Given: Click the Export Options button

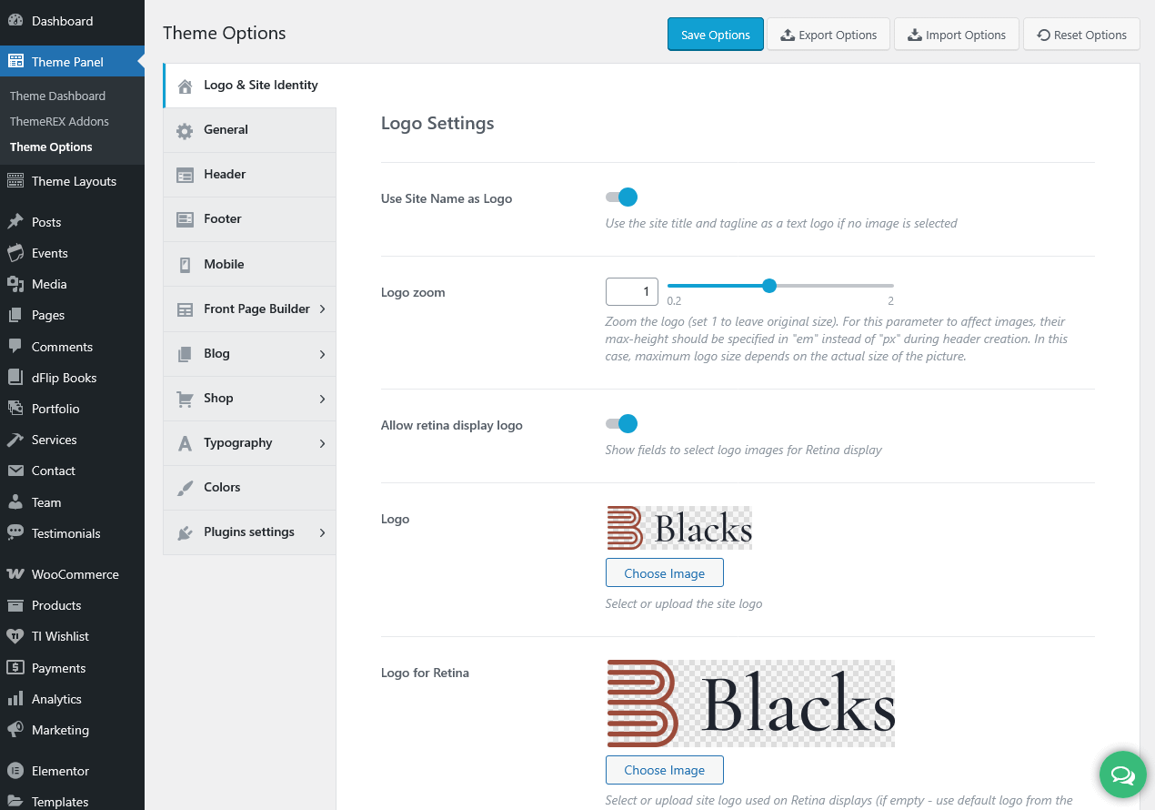Looking at the screenshot, I should (829, 35).
